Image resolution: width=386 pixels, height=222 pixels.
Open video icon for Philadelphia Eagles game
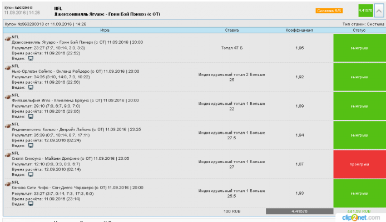click(x=31, y=117)
